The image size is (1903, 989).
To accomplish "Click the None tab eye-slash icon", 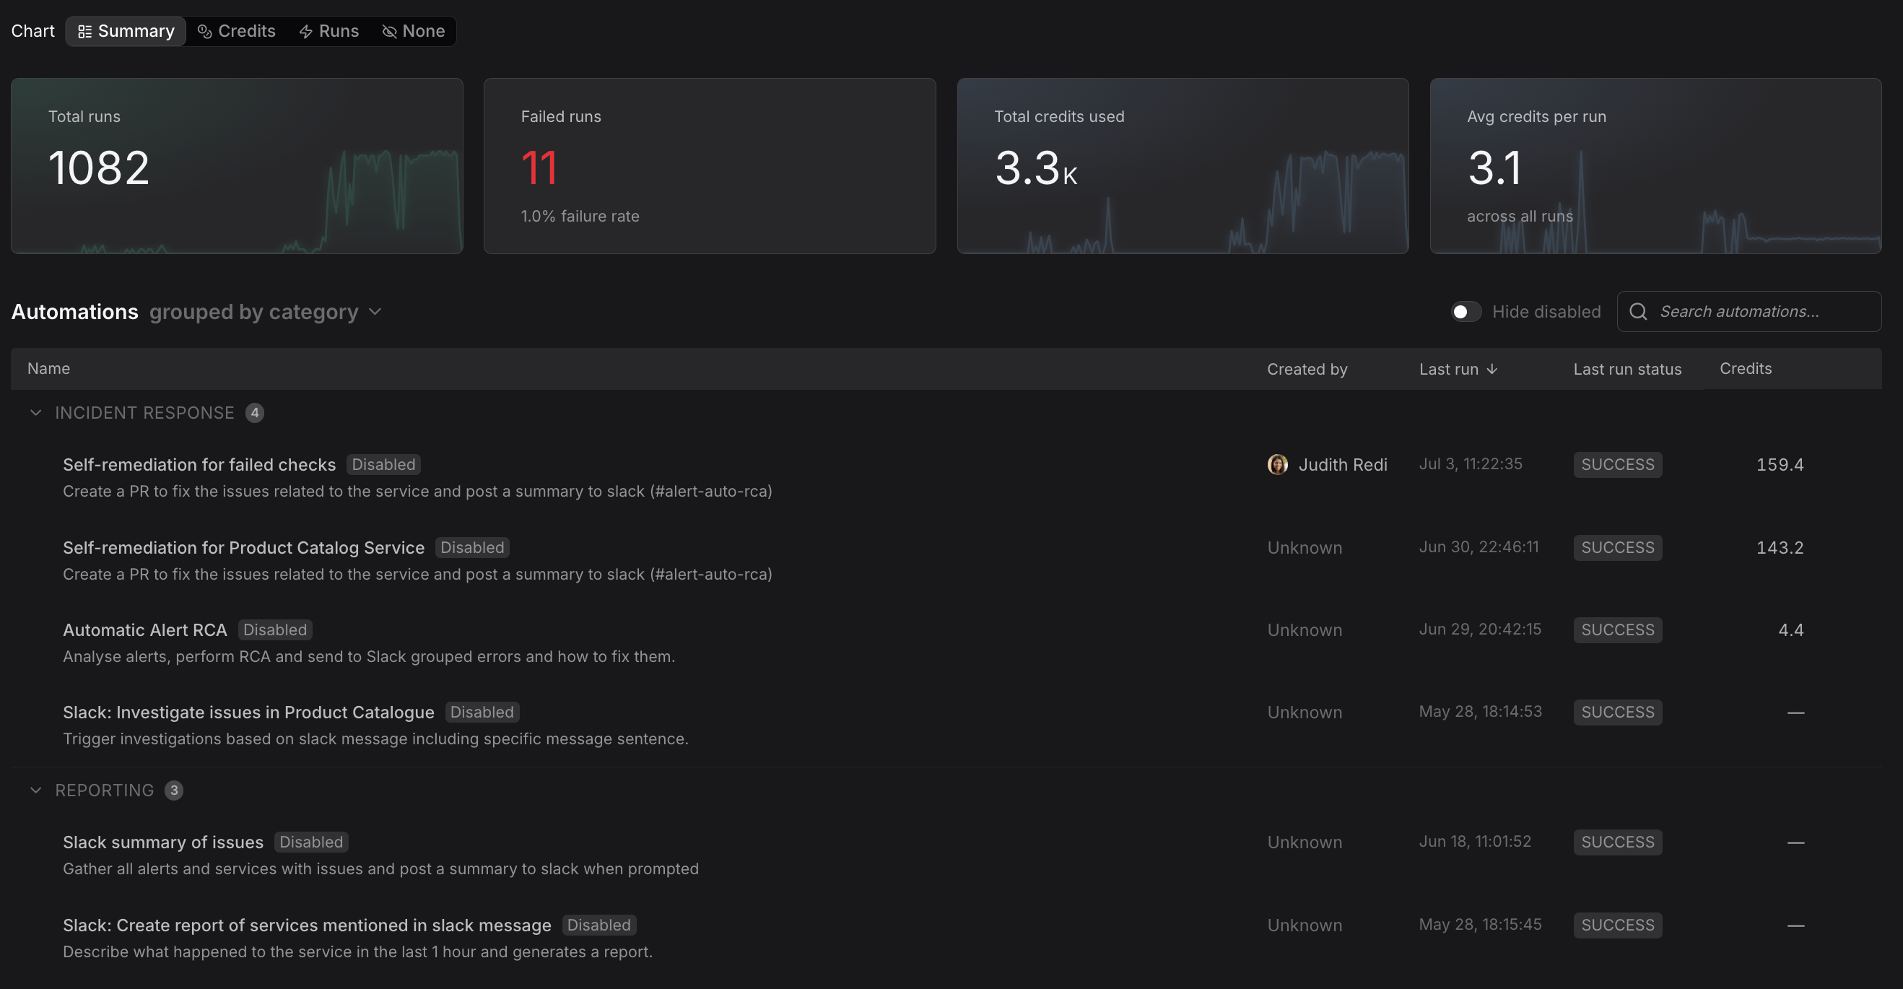I will point(389,31).
